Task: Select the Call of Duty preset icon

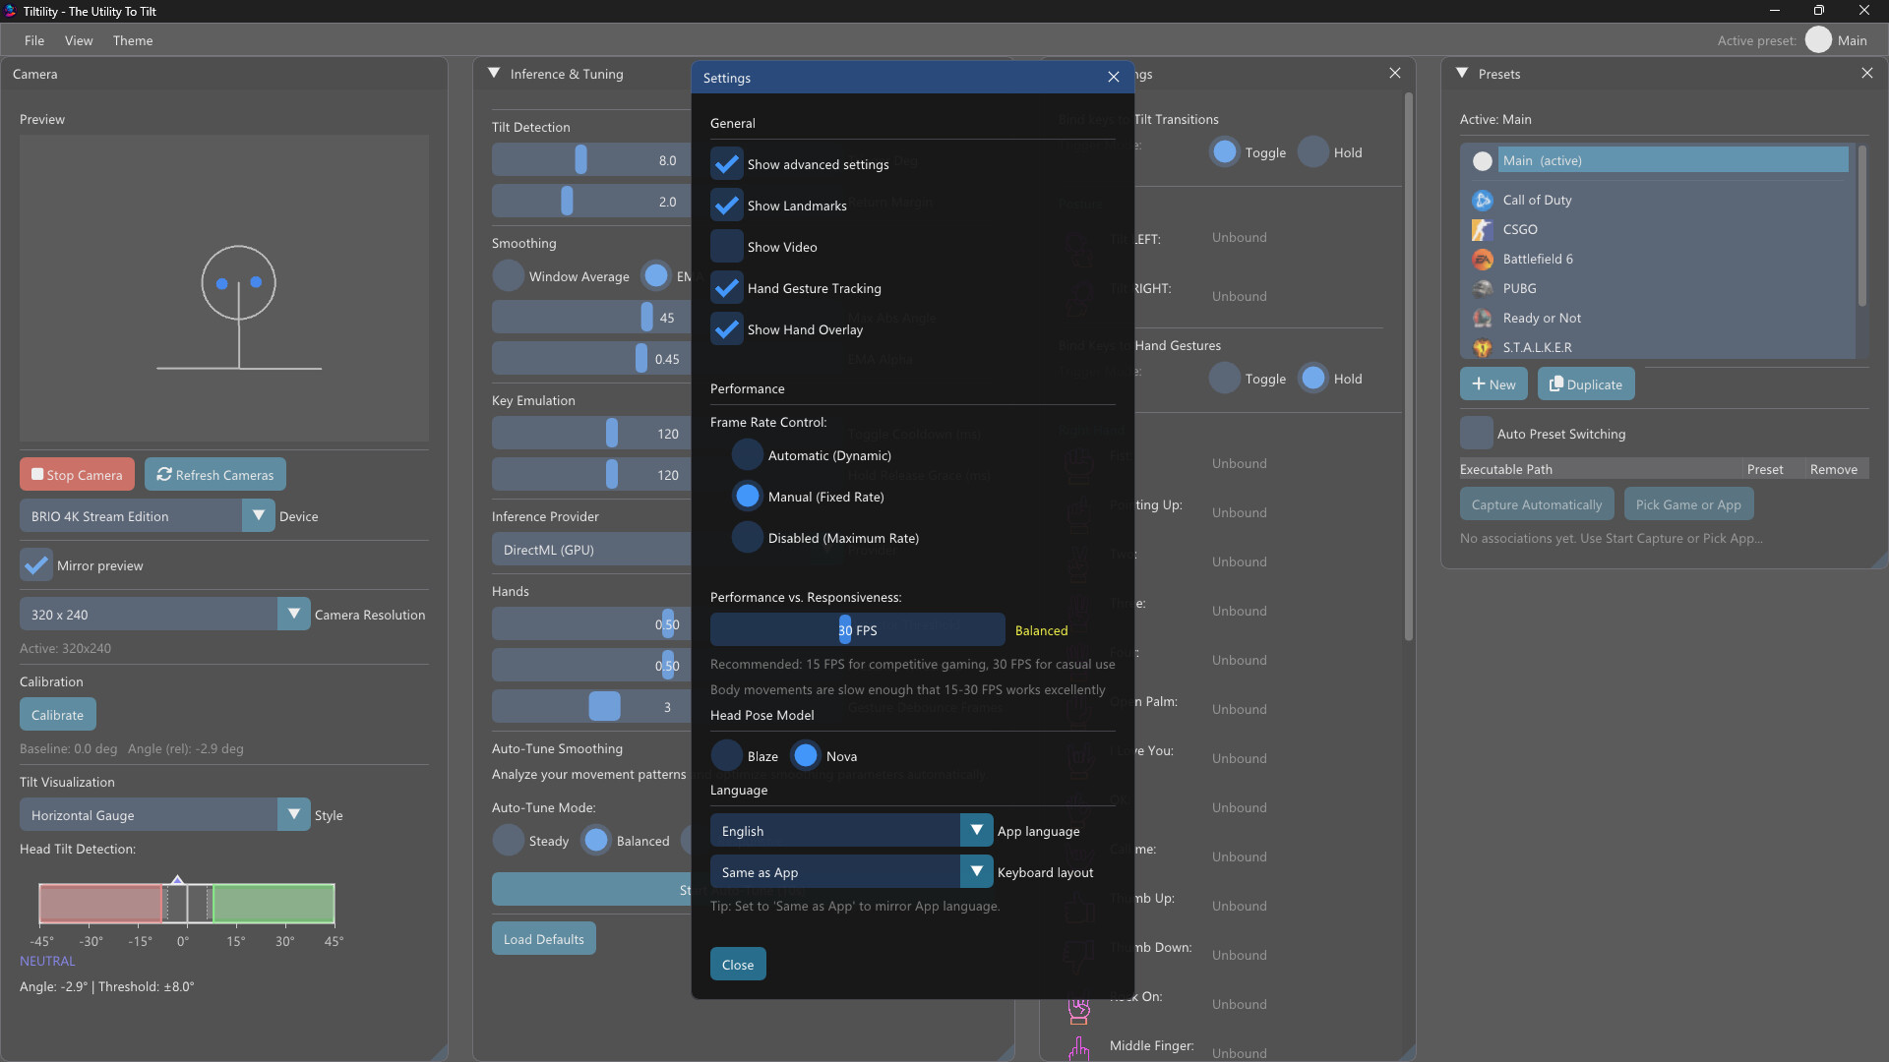Action: tap(1482, 200)
